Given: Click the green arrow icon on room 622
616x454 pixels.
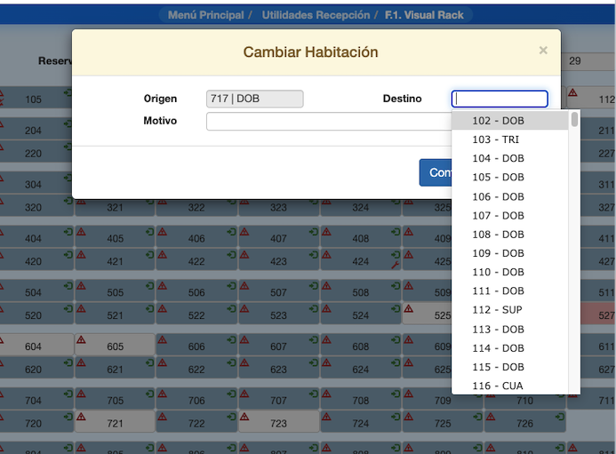Looking at the screenshot, I should tap(231, 362).
